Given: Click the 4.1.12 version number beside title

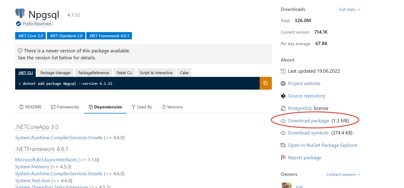Looking at the screenshot, I should pos(74,15).
